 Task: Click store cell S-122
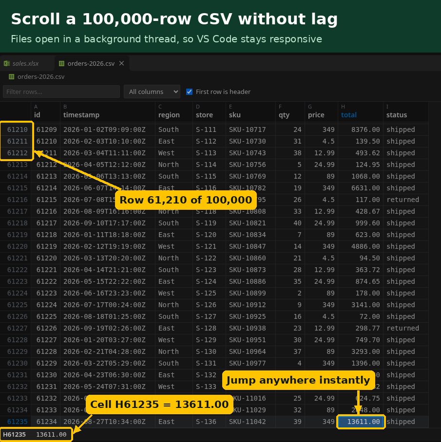click(209, 258)
